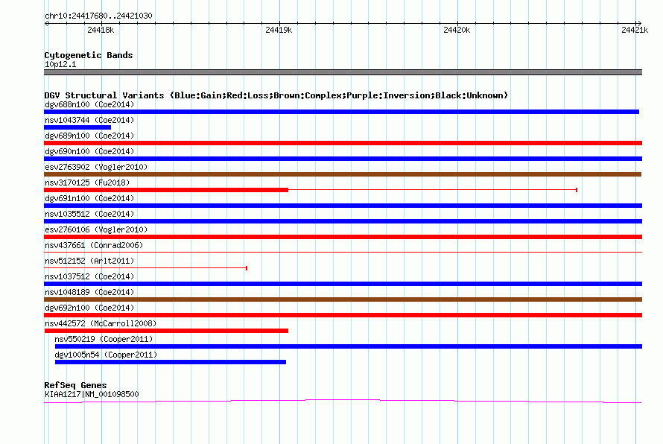Viewport: 663px width, 444px height.
Task: Click the dgv690n100 (Coe2014) label
Action: [x=89, y=151]
